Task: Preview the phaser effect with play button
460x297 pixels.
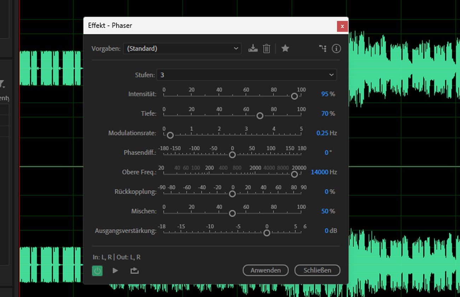Action: [x=115, y=270]
